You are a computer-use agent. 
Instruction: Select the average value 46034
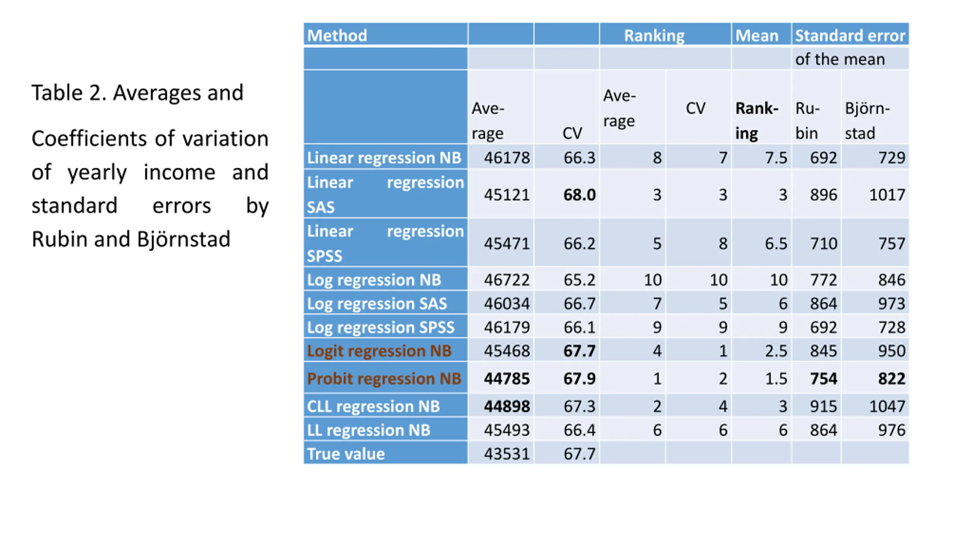[x=507, y=303]
